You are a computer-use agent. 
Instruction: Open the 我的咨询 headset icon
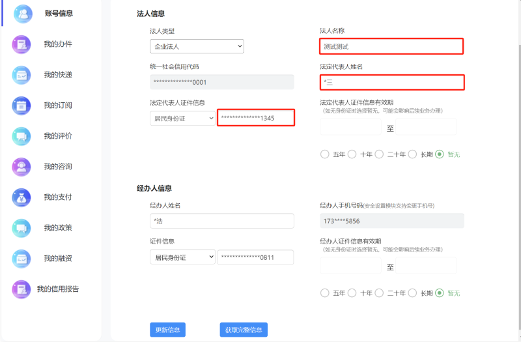pyautogui.click(x=21, y=167)
